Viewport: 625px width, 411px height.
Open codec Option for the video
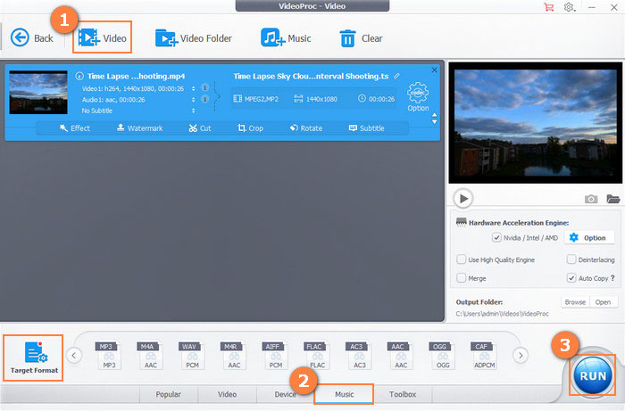click(x=418, y=96)
